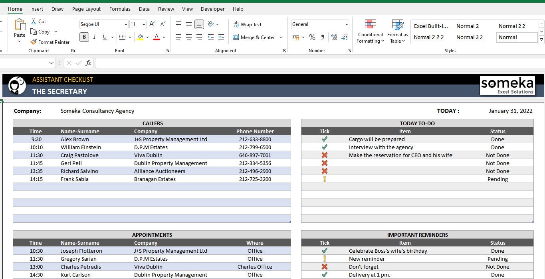Open the Segoe UI font name dropdown
The image size is (545, 279).
tap(126, 24)
